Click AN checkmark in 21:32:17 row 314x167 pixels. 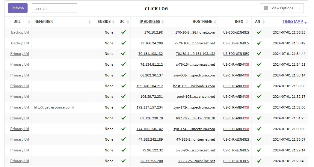pos(259,97)
